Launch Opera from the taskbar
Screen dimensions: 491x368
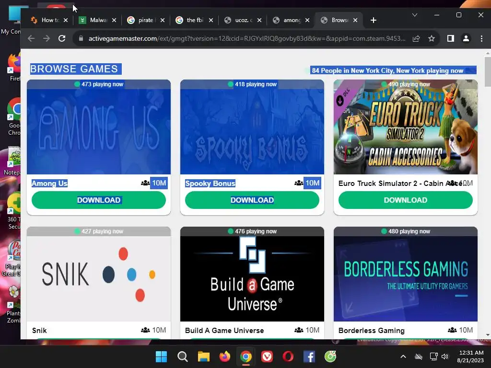tap(288, 356)
